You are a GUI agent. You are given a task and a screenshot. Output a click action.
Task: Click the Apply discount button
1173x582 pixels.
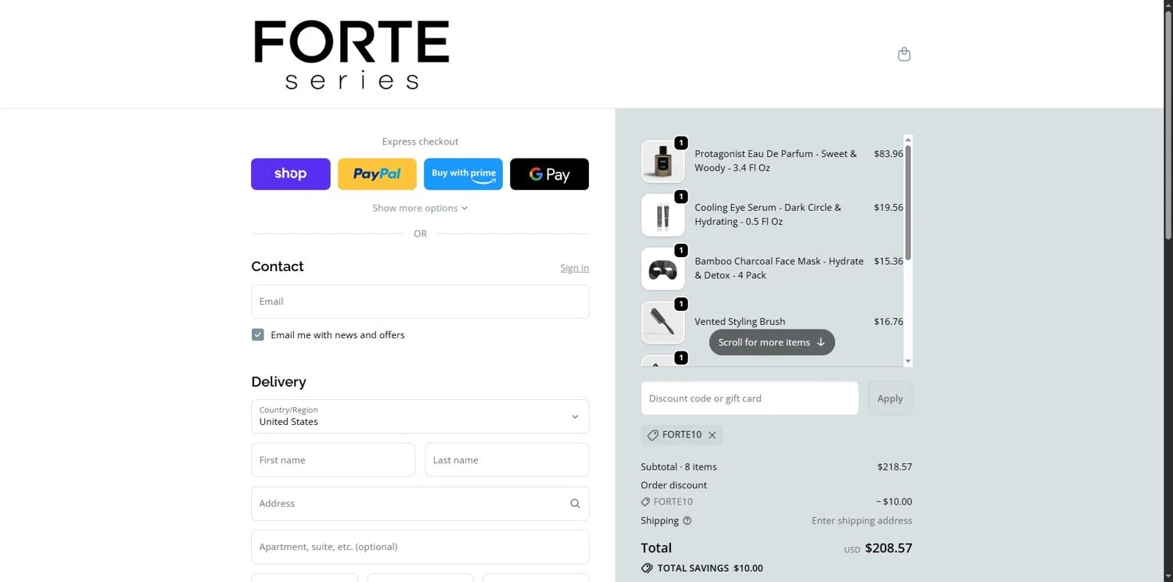tap(890, 398)
